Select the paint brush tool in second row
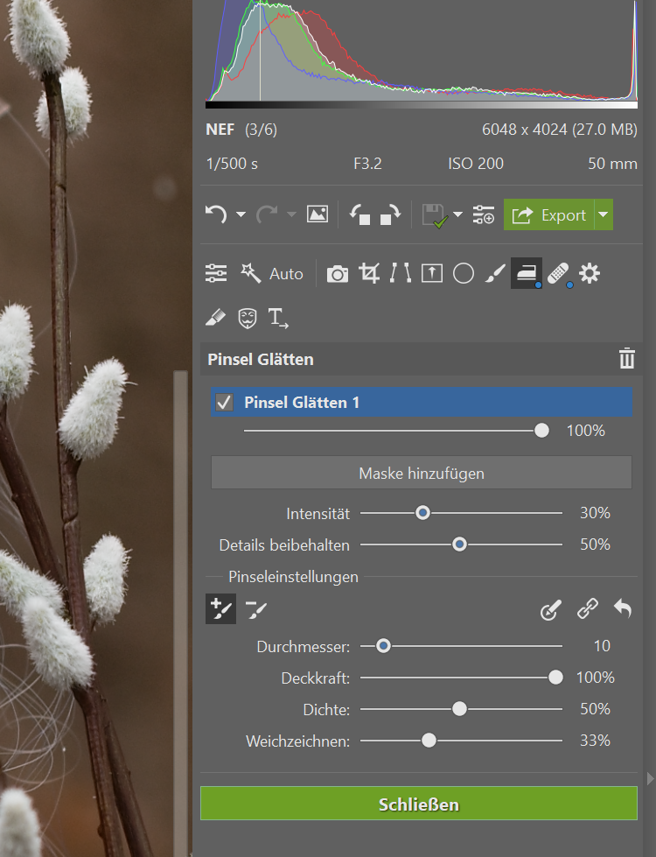This screenshot has height=857, width=656. click(216, 318)
